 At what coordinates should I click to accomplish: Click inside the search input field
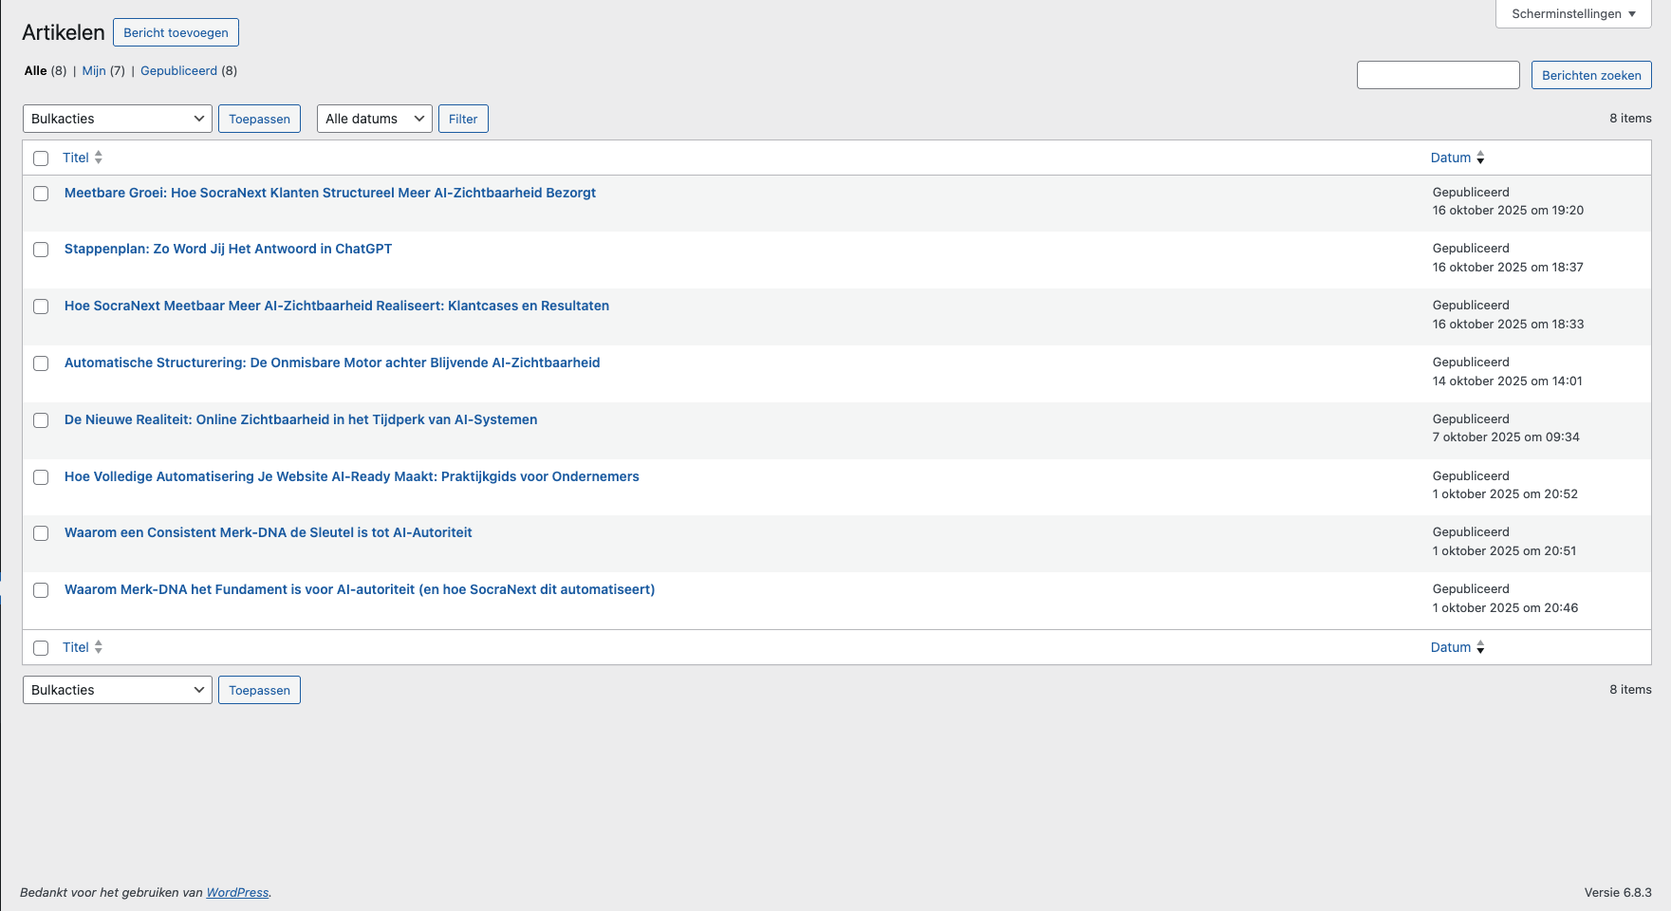pyautogui.click(x=1438, y=74)
